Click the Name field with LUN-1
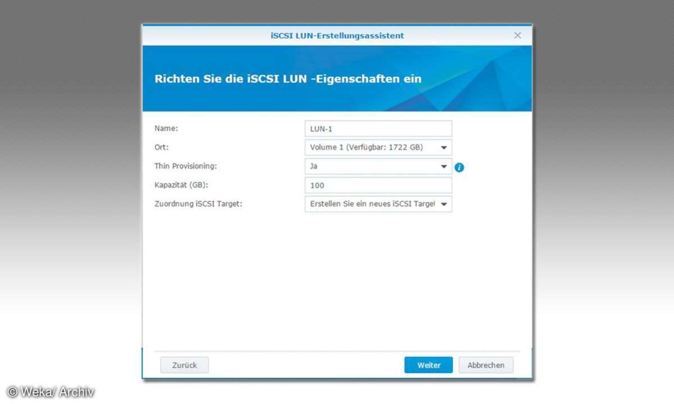The image size is (674, 404). pyautogui.click(x=378, y=128)
